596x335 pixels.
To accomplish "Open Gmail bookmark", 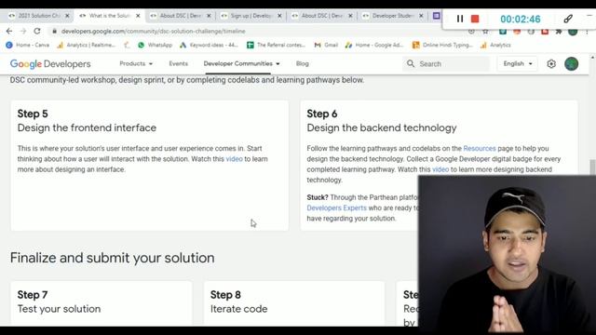I will 326,45.
